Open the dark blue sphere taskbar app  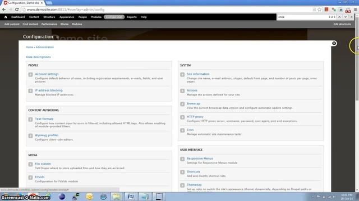[x=62, y=197]
